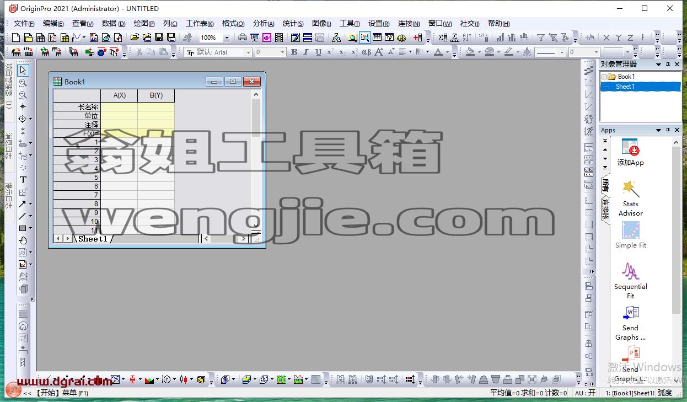Screen dimensions: 687x402
Task: Click the font color A button
Action: (438, 52)
